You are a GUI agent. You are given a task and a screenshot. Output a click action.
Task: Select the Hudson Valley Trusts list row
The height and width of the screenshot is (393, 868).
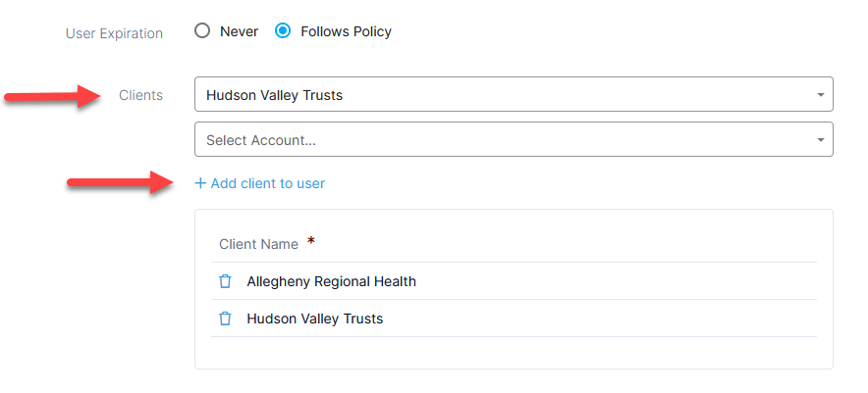pos(514,319)
